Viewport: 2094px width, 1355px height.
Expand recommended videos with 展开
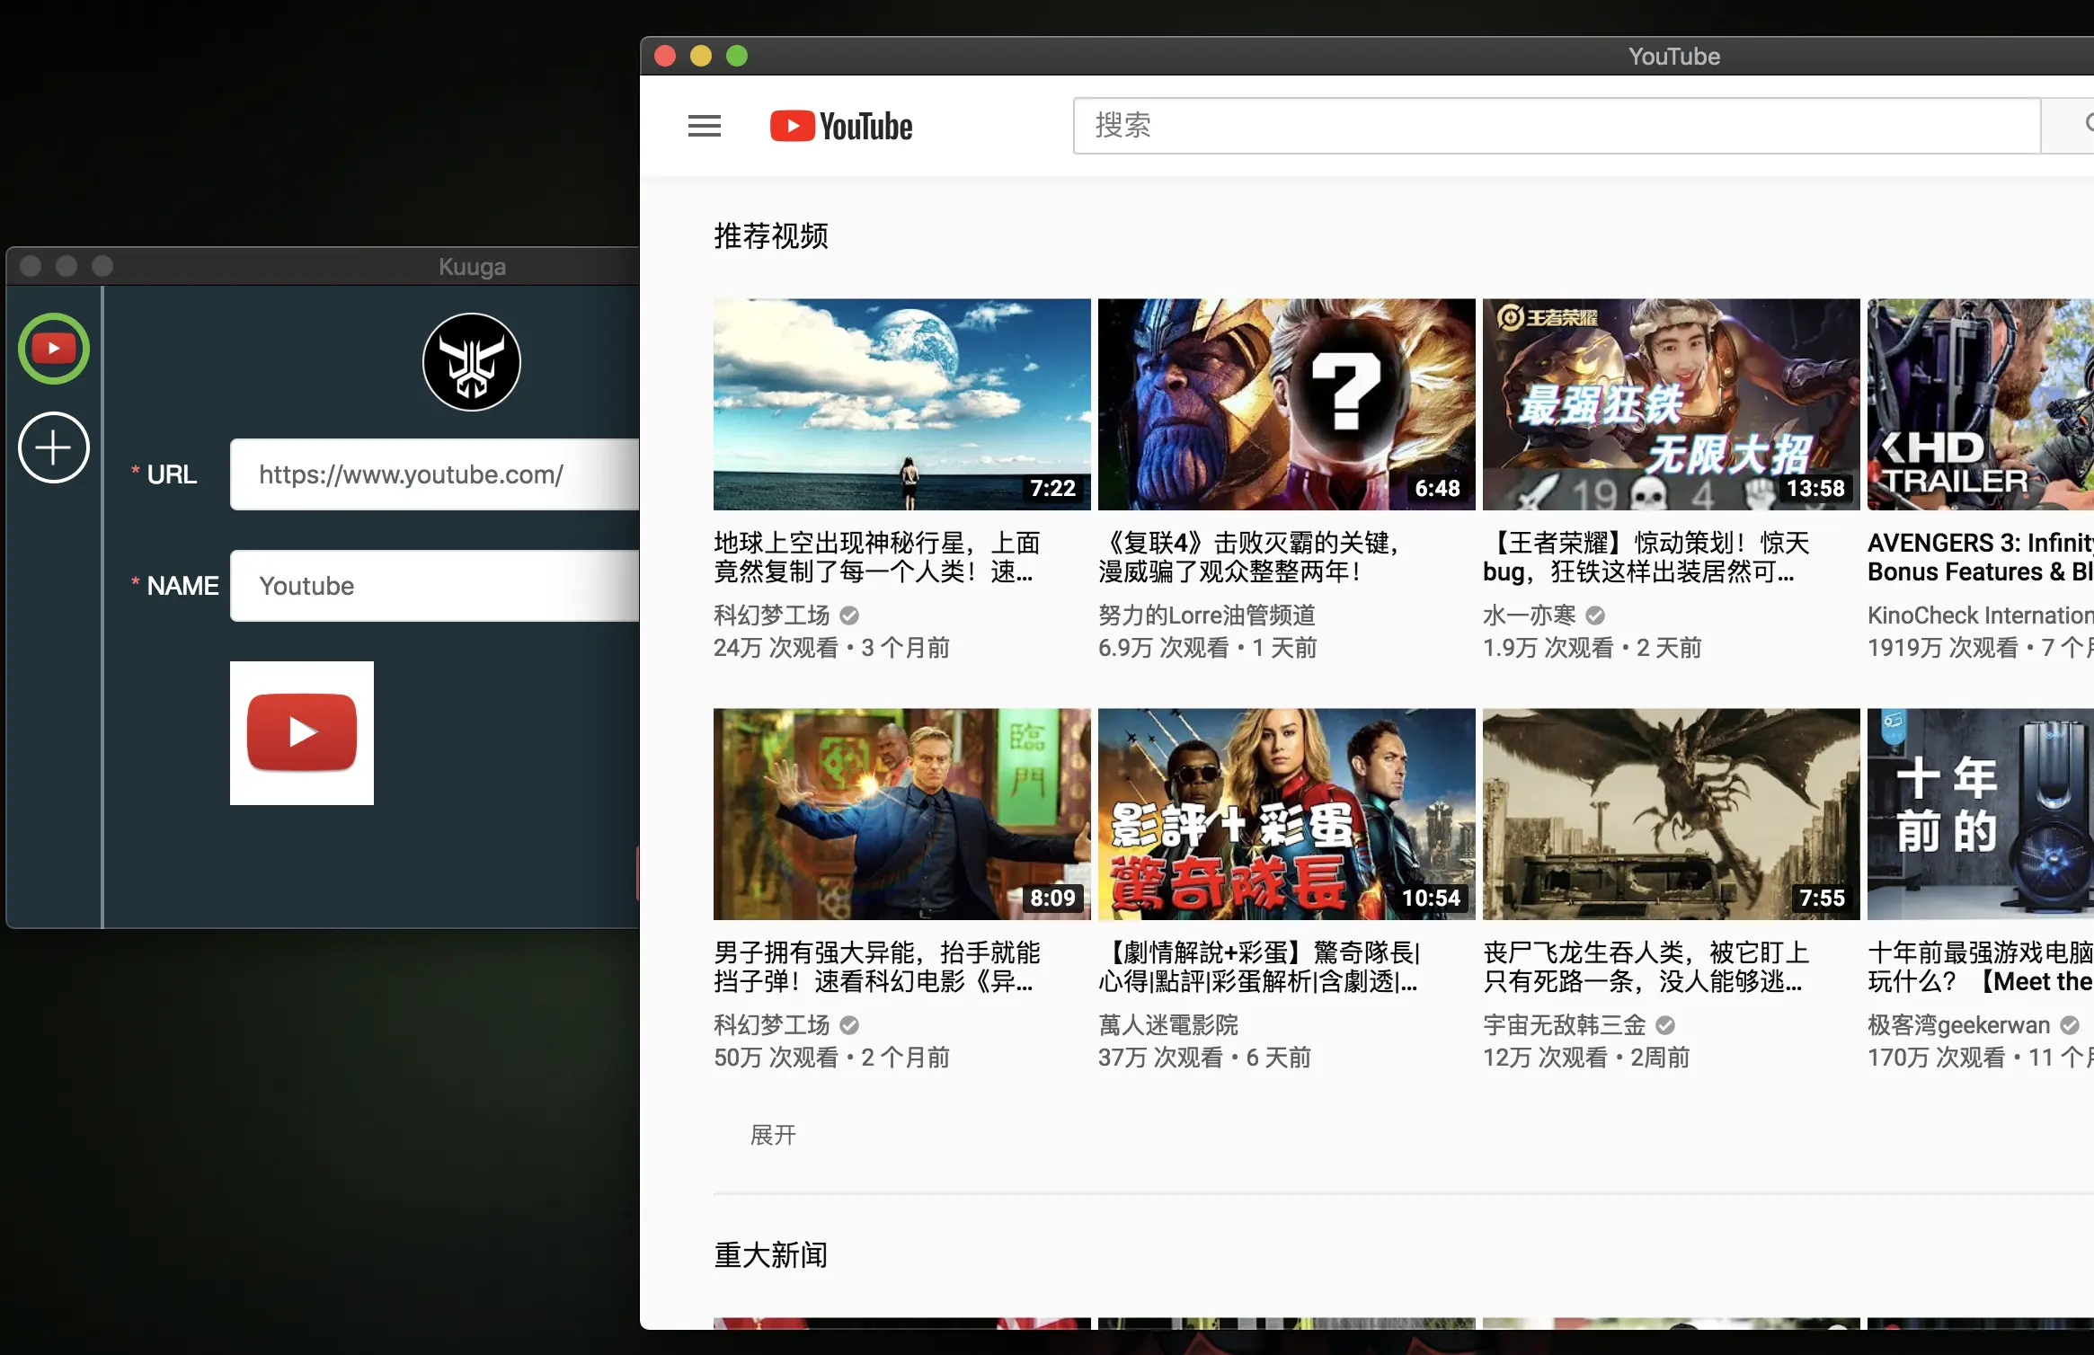(773, 1135)
